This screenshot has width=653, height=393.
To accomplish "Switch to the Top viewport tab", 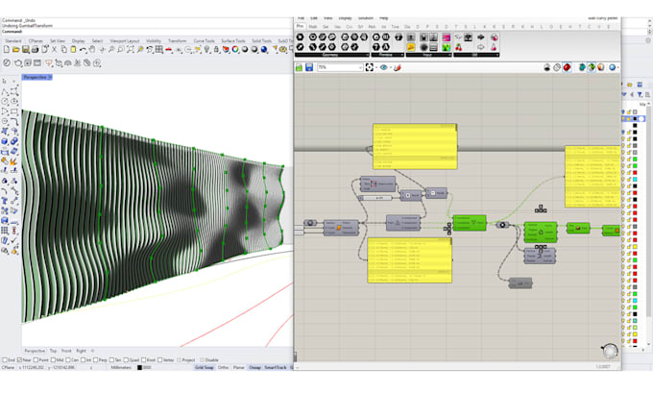I will 54,351.
